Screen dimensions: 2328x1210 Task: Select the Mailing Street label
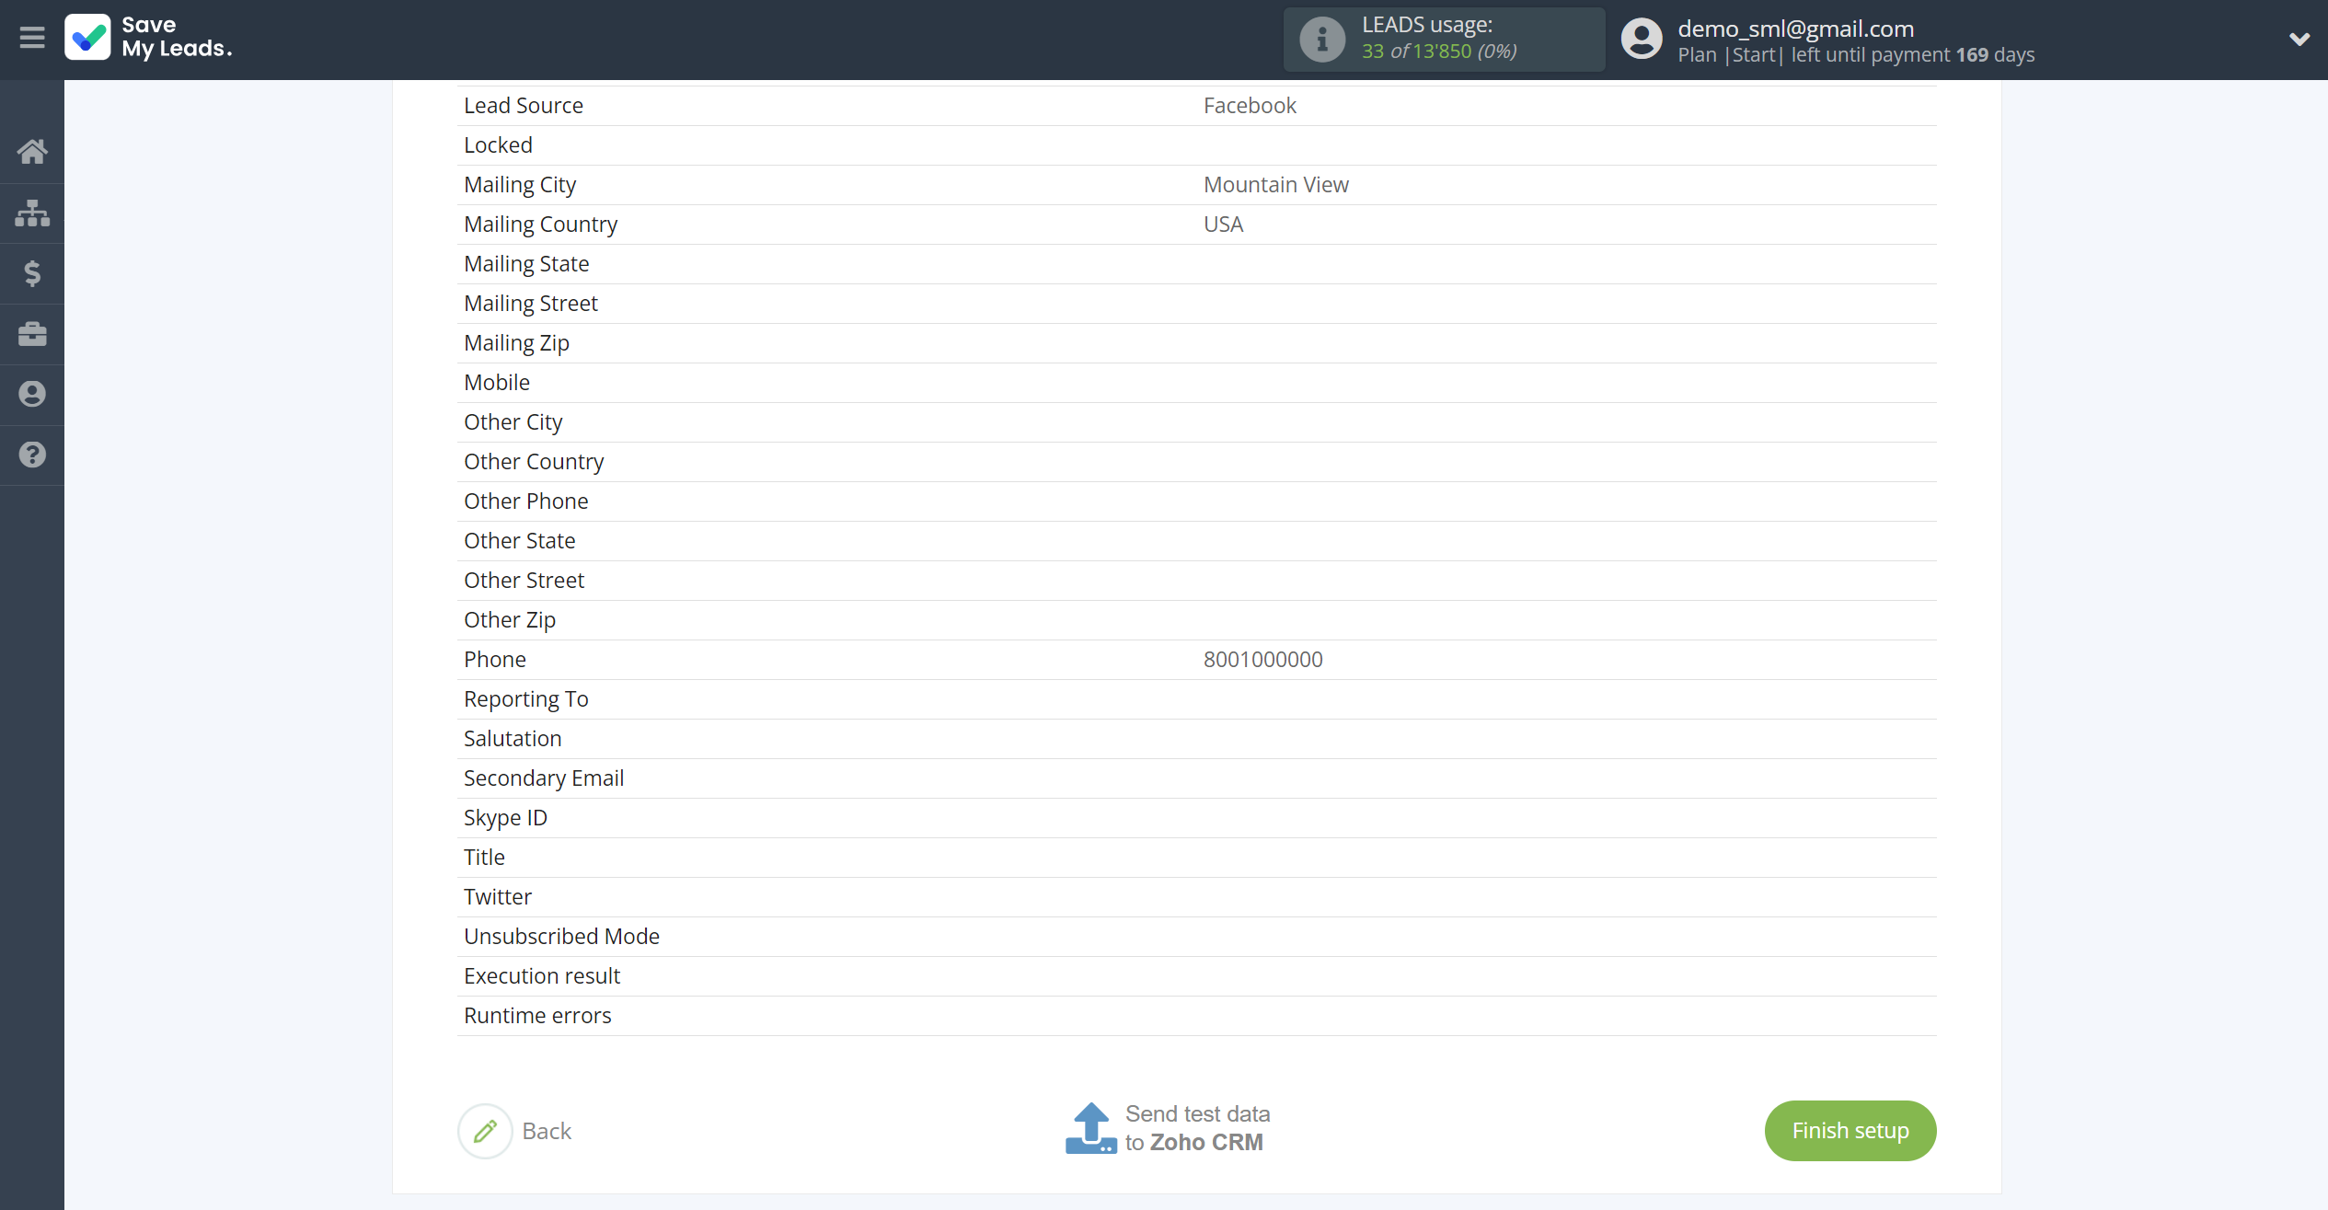pos(531,304)
